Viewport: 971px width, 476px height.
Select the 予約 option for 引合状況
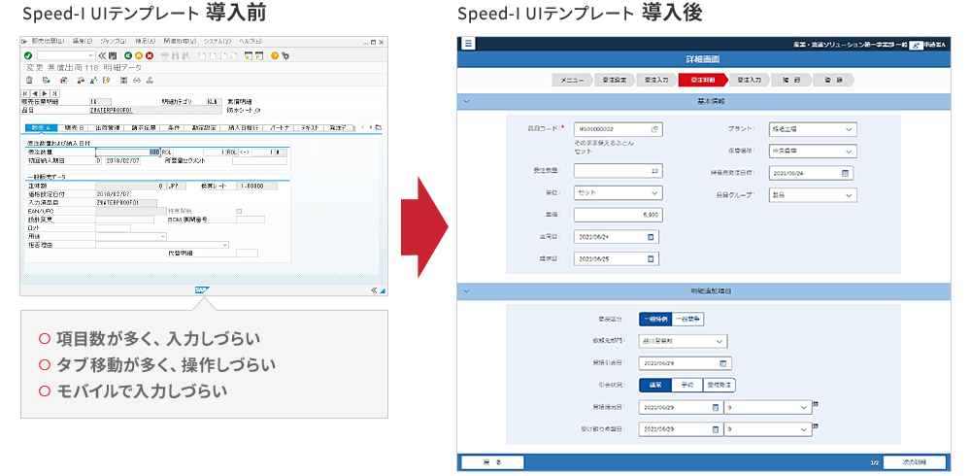pos(687,385)
